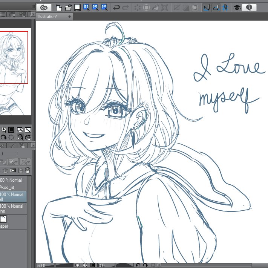The image size is (268, 268).
Task: Create a new canvas with New icon
Action: (59, 8)
